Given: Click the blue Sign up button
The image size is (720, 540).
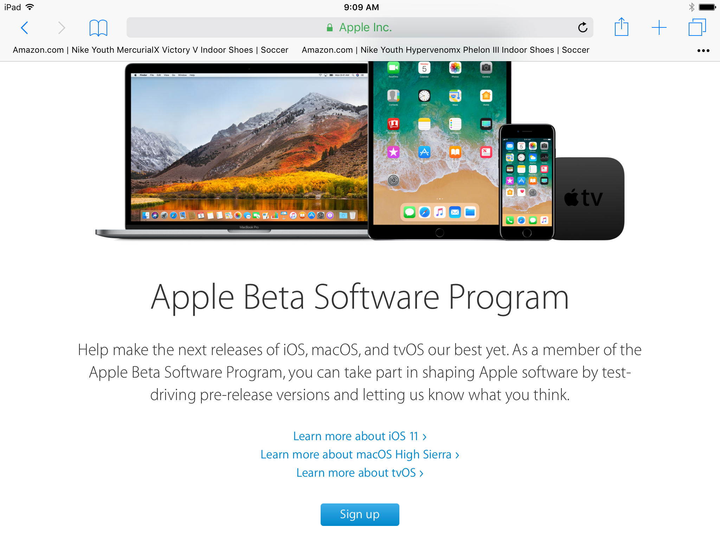Looking at the screenshot, I should pyautogui.click(x=360, y=514).
